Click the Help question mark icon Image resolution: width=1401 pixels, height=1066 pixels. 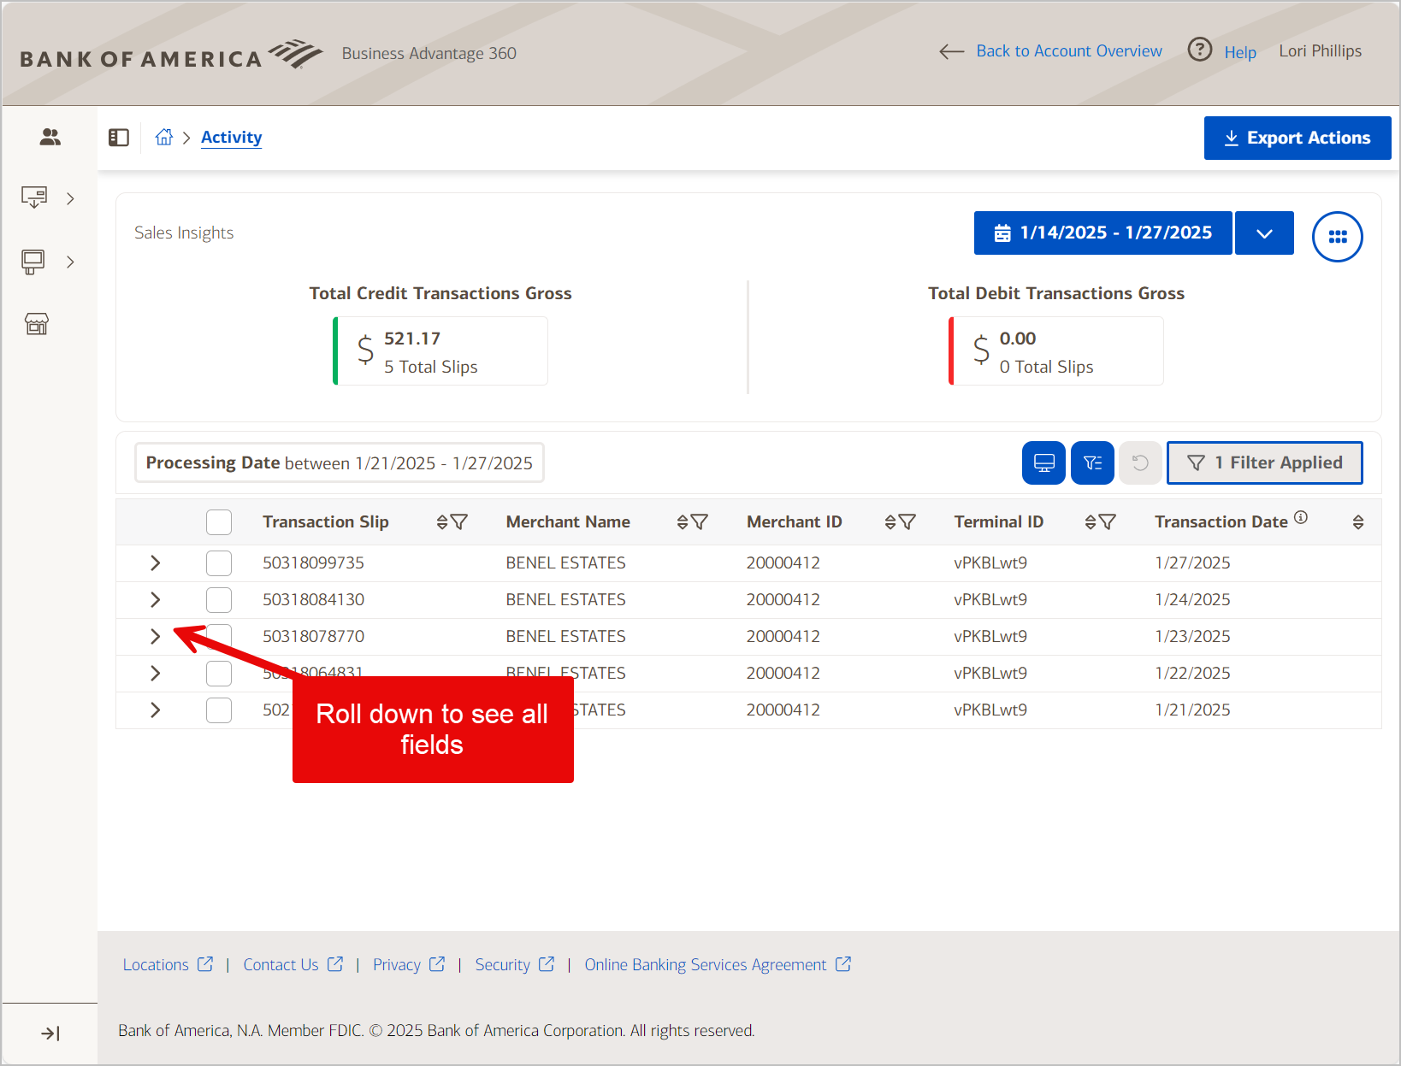(1200, 50)
